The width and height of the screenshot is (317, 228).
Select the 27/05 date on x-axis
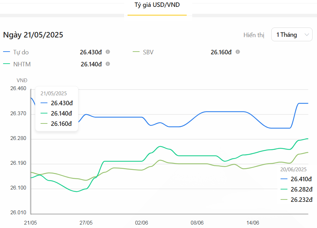pyautogui.click(x=86, y=223)
